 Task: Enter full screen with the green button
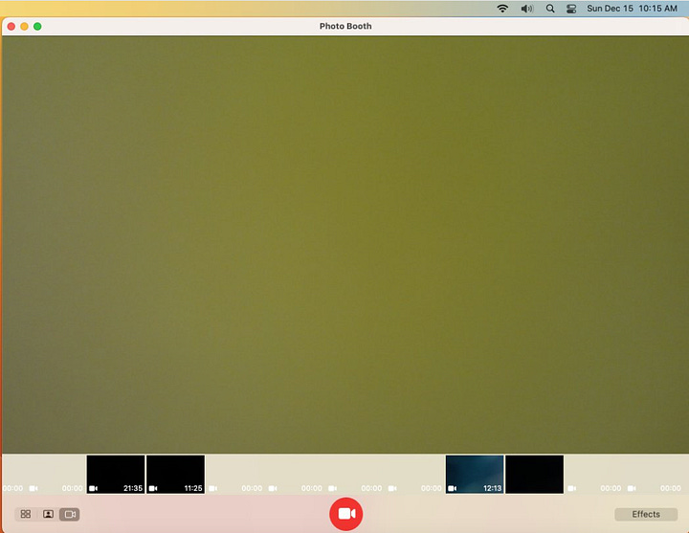click(37, 27)
